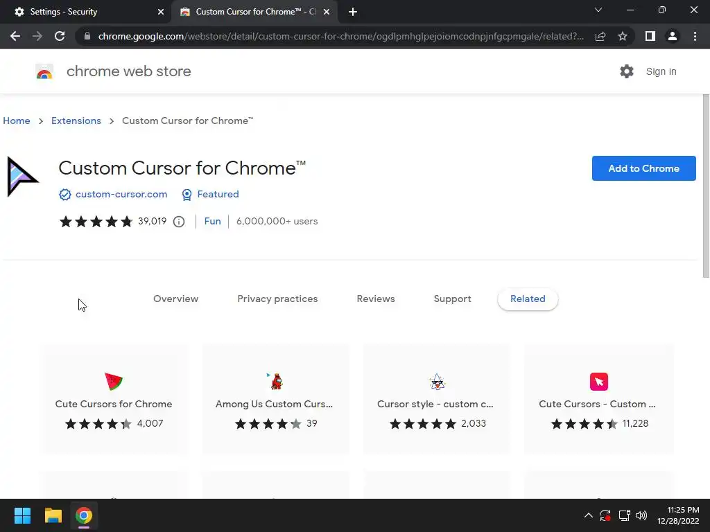Go to Home in the breadcrumb
710x532 pixels.
(17, 121)
